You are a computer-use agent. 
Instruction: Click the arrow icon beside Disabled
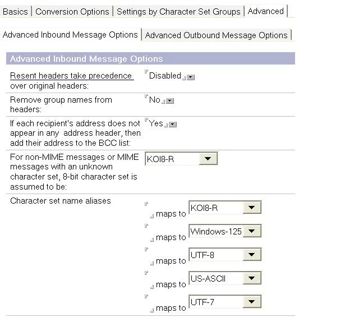click(x=191, y=77)
